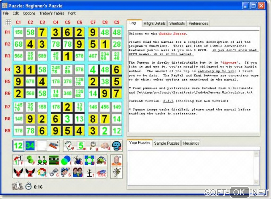Click the blue skull face icon
This screenshot has width=271, height=199.
117,146
